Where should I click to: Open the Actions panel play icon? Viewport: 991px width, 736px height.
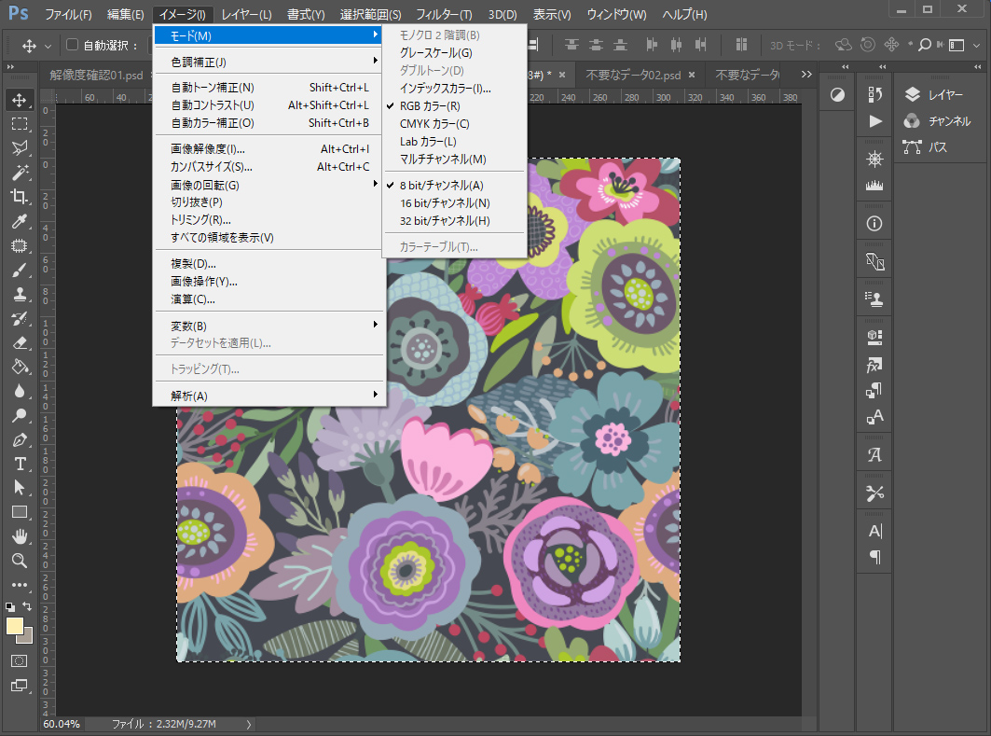click(874, 120)
